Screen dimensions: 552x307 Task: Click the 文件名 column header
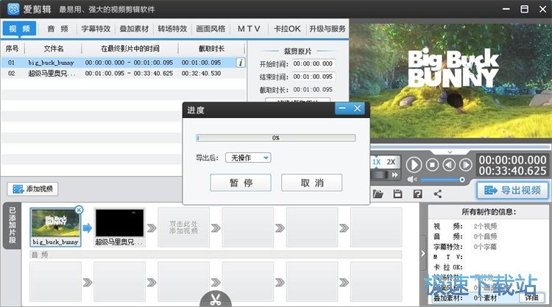[54, 49]
